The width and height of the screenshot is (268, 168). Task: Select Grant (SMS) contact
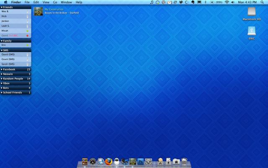coord(8,59)
